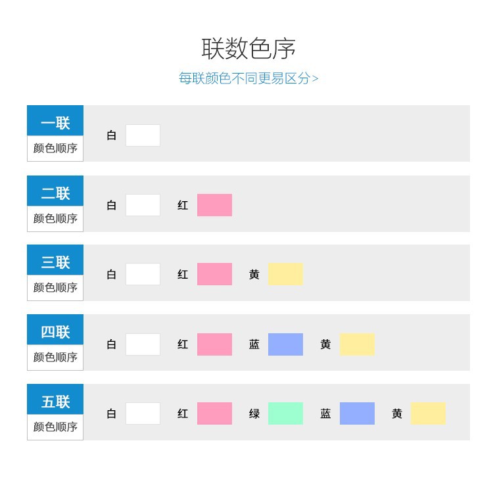
Task: Click blue 蓝 swatch in 五联 row
Action: pos(357,413)
